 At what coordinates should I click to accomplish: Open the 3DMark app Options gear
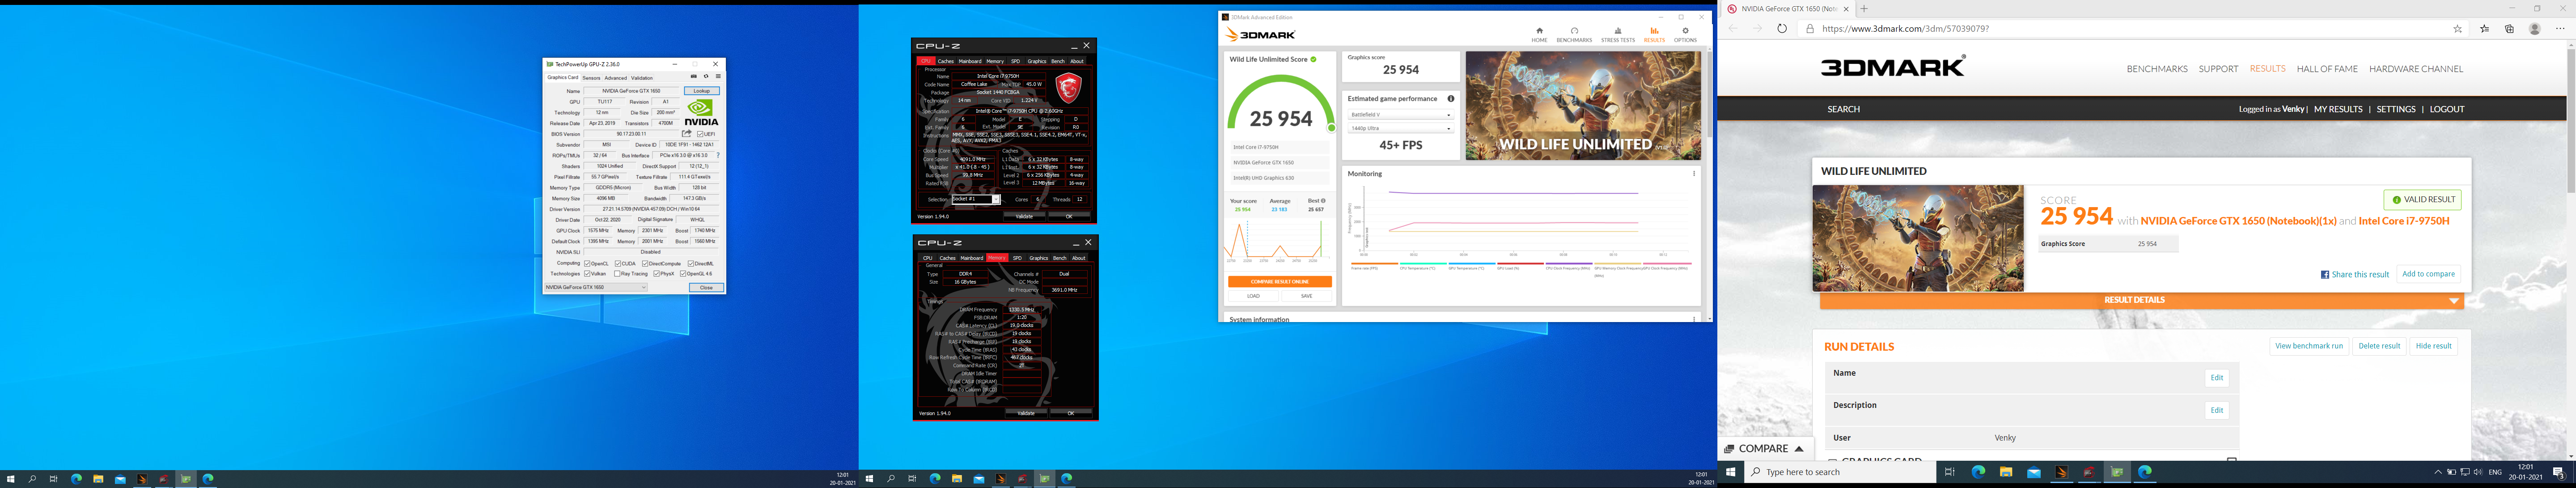tap(1686, 35)
